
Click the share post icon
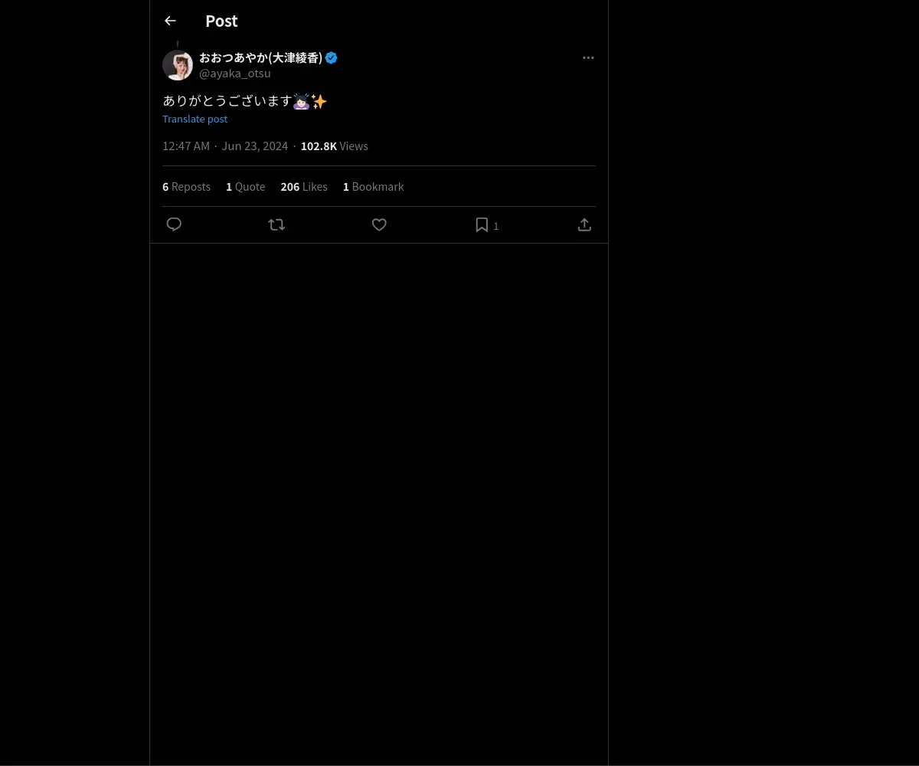(x=584, y=224)
